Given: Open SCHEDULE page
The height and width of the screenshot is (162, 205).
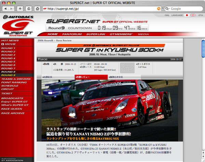Looking at the screenshot, I should click(x=10, y=86).
